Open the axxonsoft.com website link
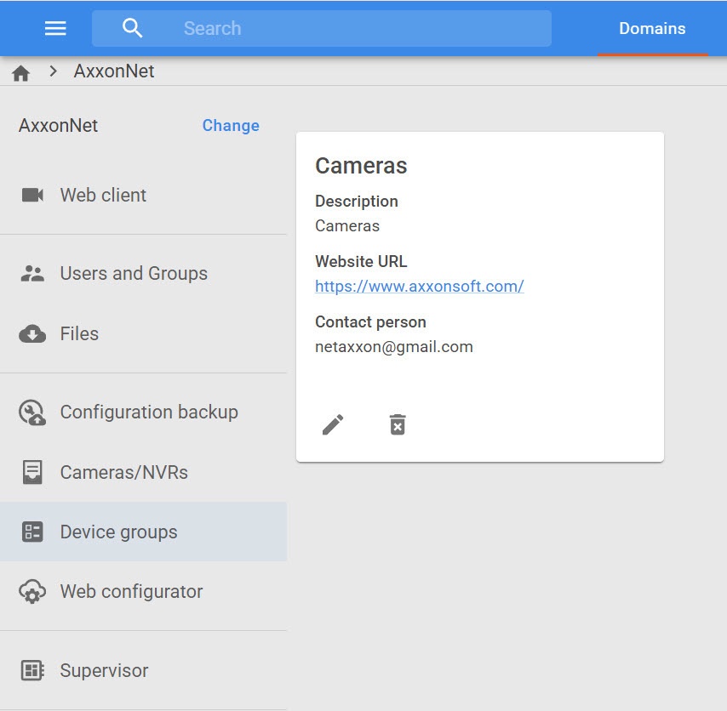 [419, 286]
